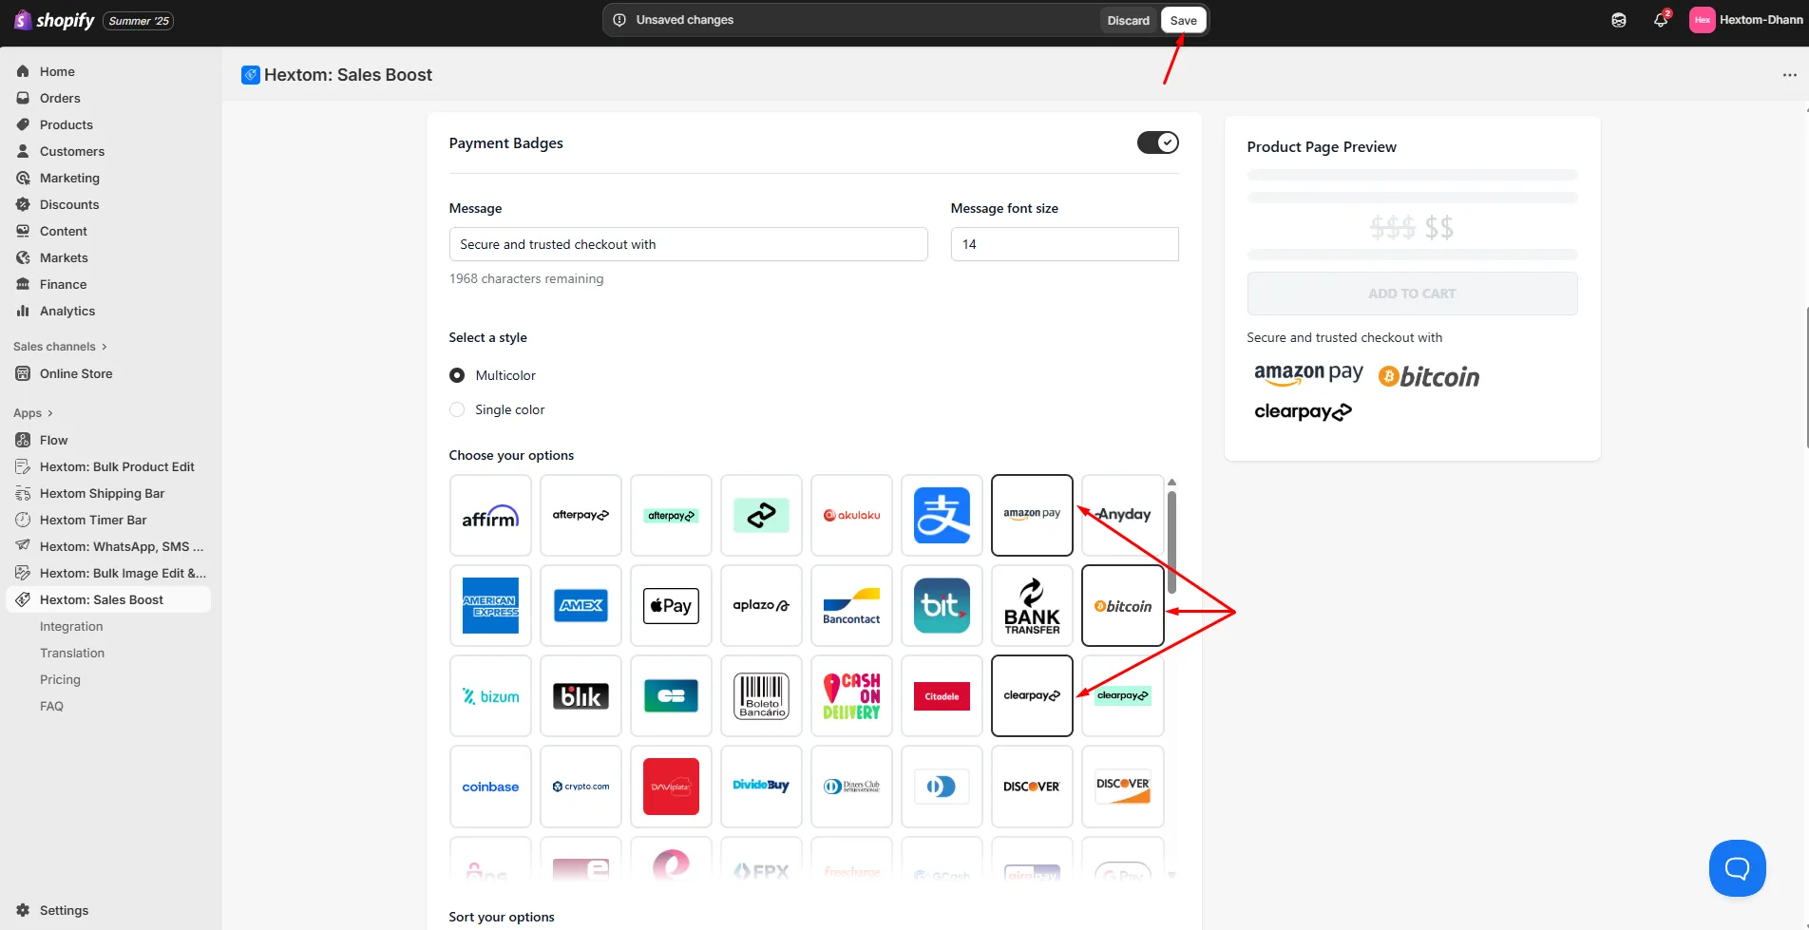Select the black-on-white Afterpay badge

tap(581, 515)
